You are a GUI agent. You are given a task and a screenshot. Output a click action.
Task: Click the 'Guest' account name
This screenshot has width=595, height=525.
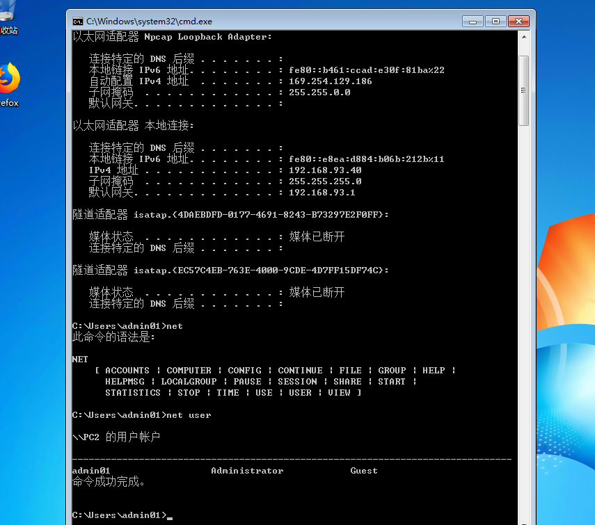[363, 470]
